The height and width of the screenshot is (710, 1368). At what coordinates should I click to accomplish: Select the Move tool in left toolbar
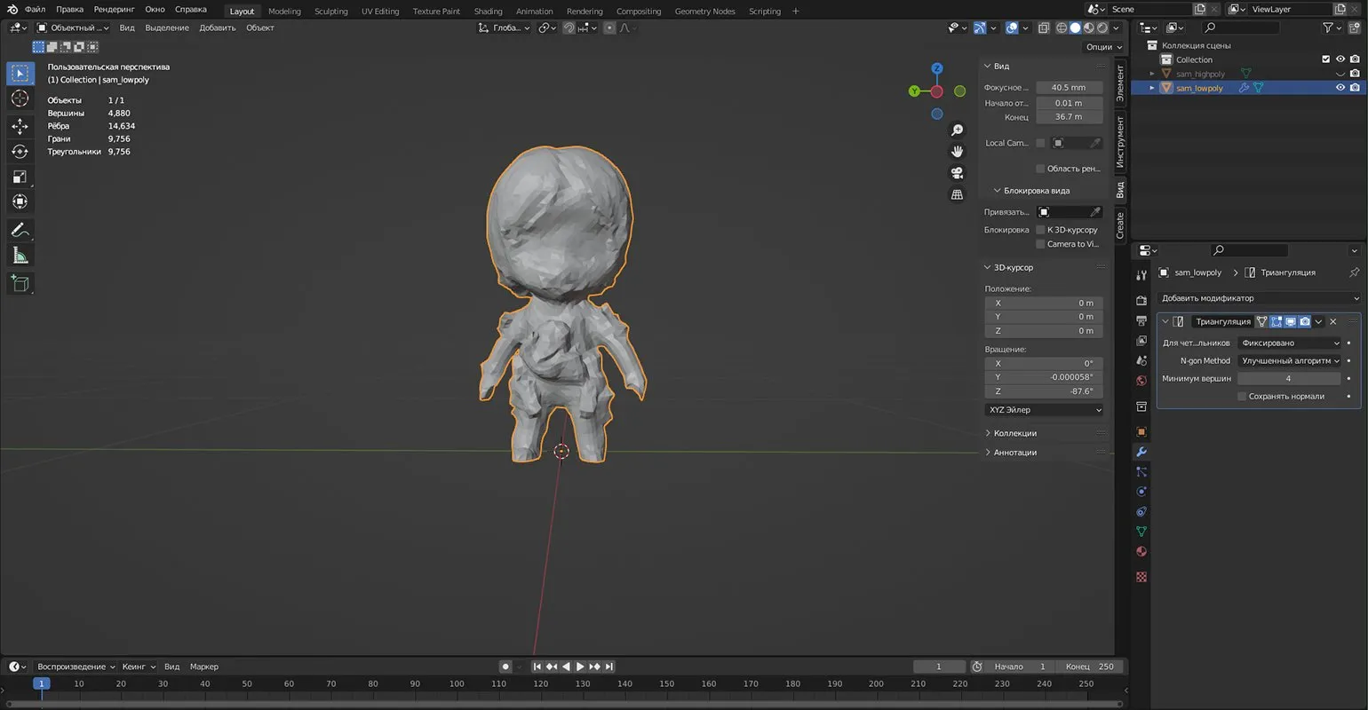pyautogui.click(x=20, y=126)
